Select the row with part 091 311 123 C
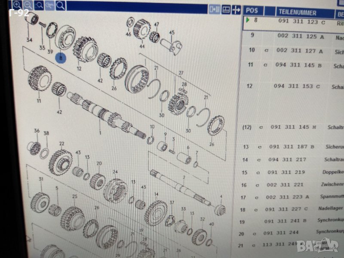Image resolution: width=344 pixels, height=258 pixels. (301, 21)
